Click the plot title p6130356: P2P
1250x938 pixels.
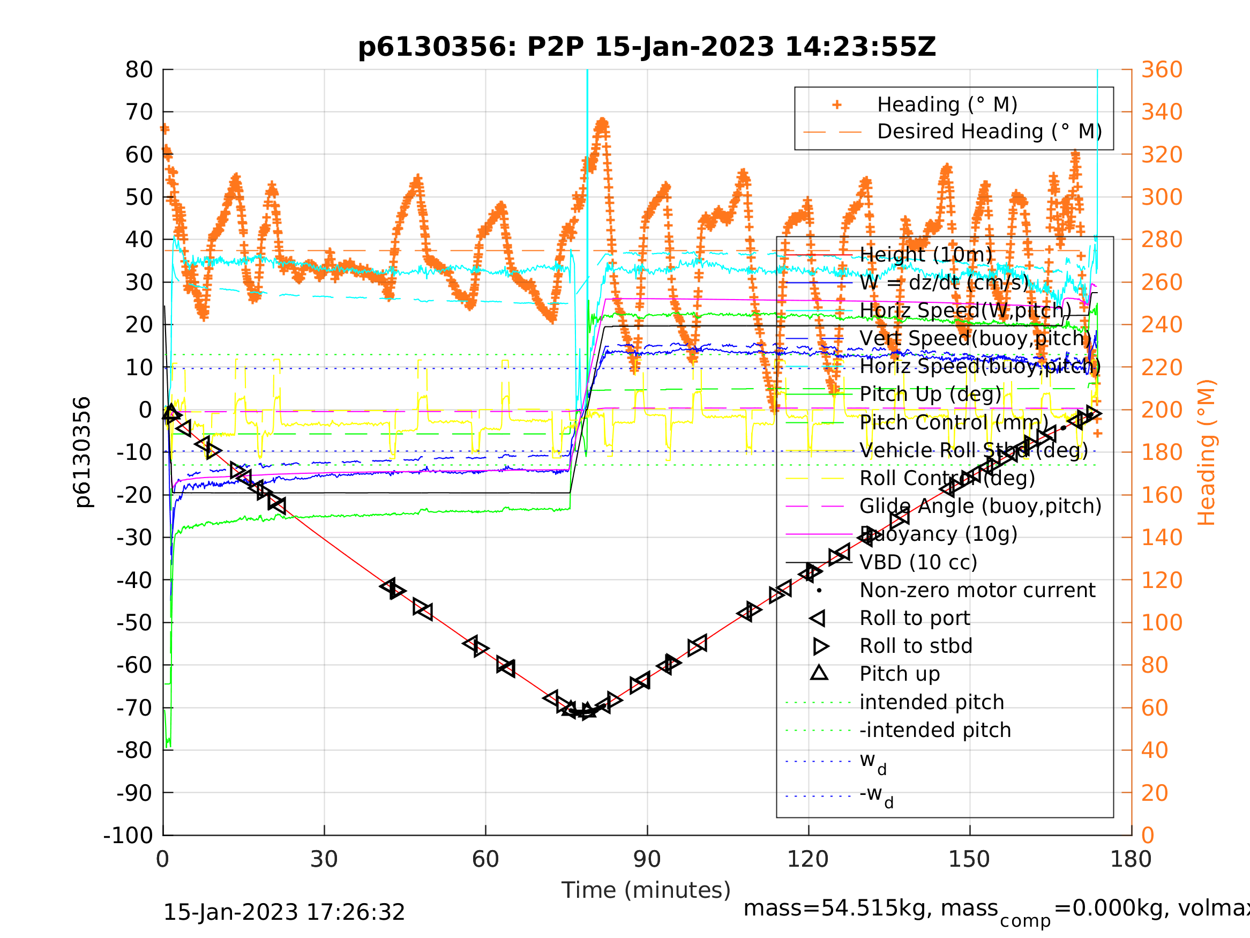click(647, 47)
